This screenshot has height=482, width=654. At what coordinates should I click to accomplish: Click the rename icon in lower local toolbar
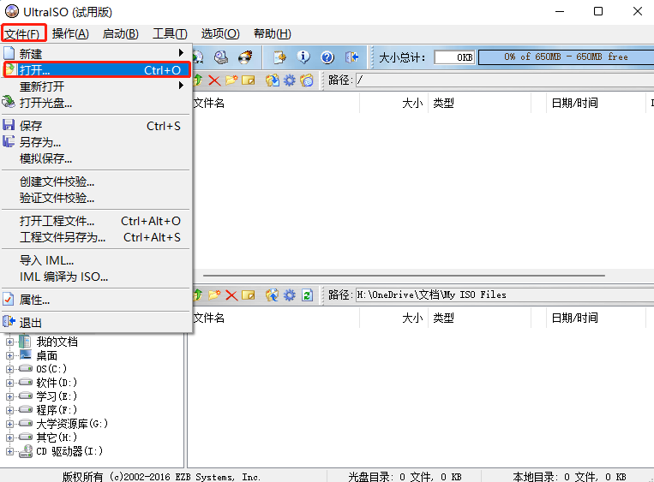point(249,295)
